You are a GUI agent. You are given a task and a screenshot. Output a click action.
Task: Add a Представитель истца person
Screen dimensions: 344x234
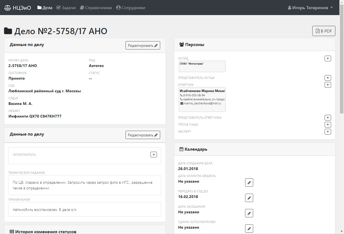click(328, 78)
